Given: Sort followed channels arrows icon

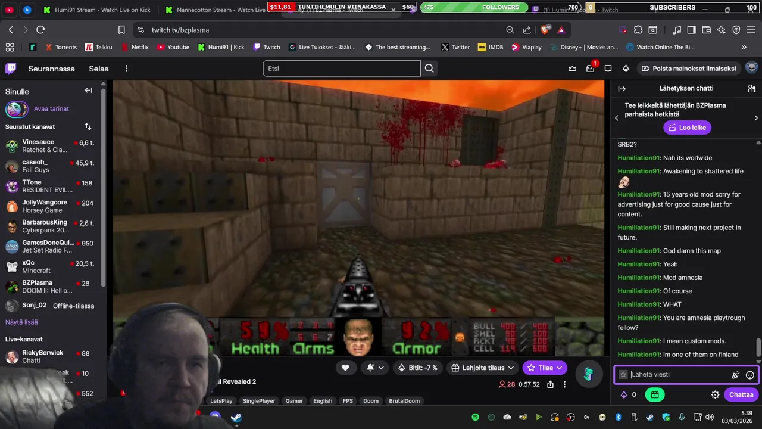Looking at the screenshot, I should 88,127.
